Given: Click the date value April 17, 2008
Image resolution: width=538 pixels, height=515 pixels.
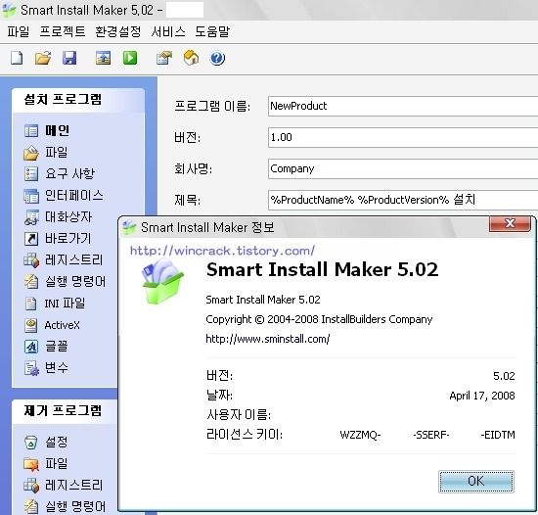Looking at the screenshot, I should (482, 396).
